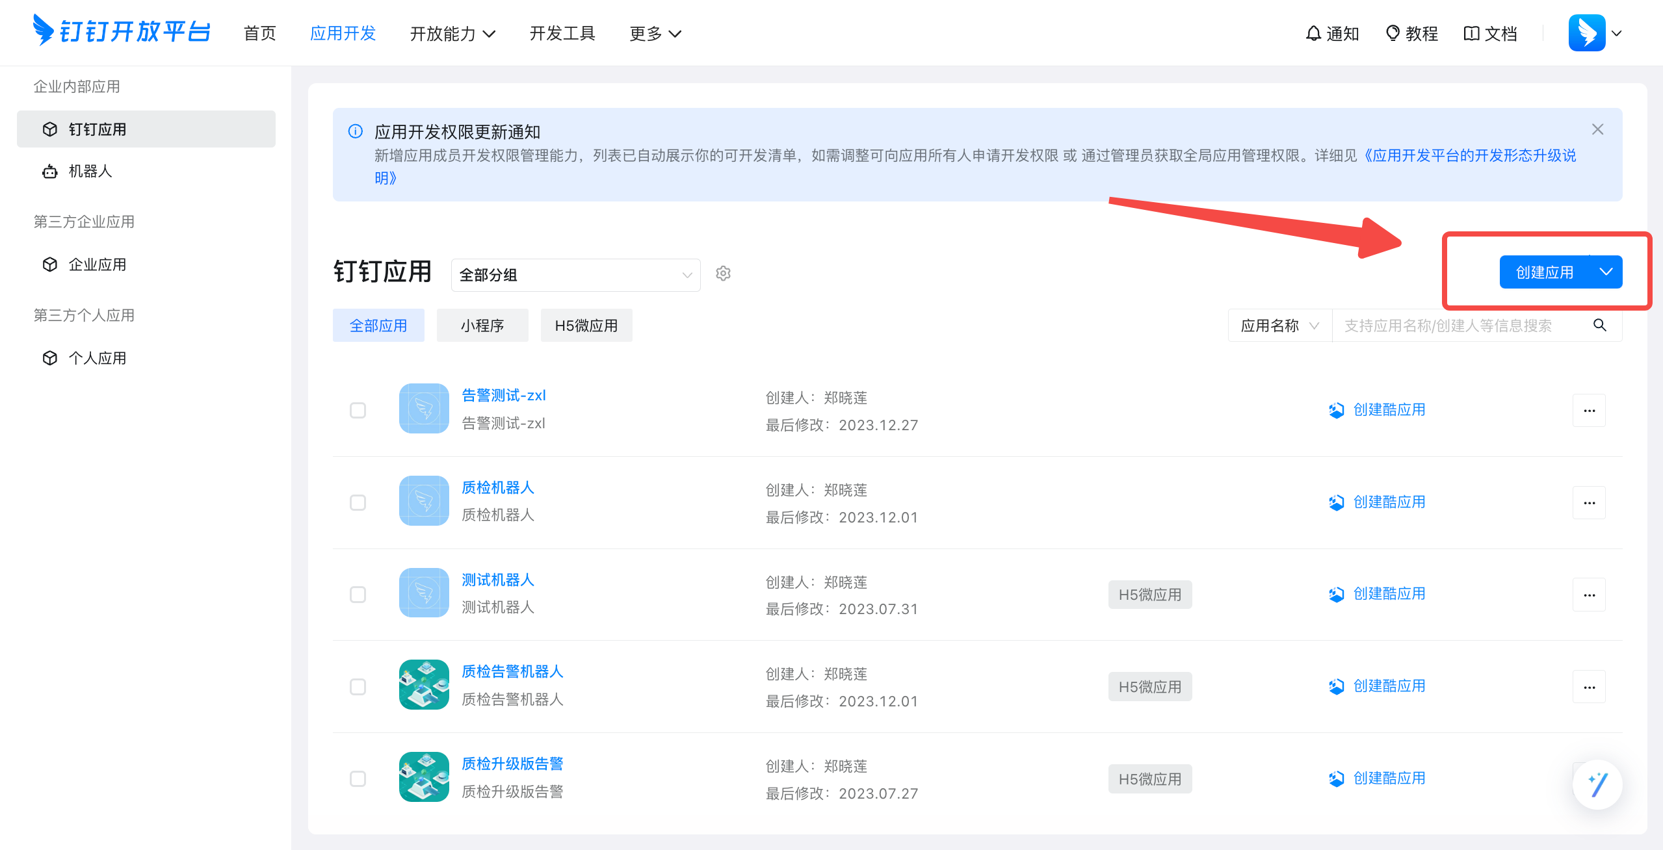This screenshot has height=850, width=1663.
Task: Open the 教程 lightbulb icon
Action: click(x=1393, y=33)
